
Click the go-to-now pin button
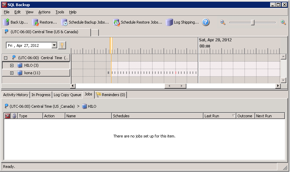click(62, 45)
